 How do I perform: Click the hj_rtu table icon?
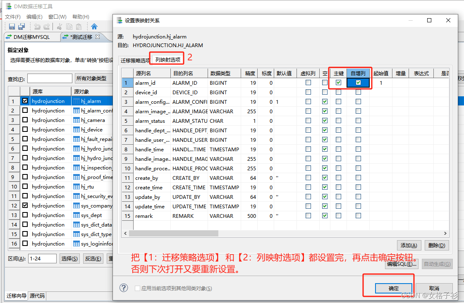77,187
